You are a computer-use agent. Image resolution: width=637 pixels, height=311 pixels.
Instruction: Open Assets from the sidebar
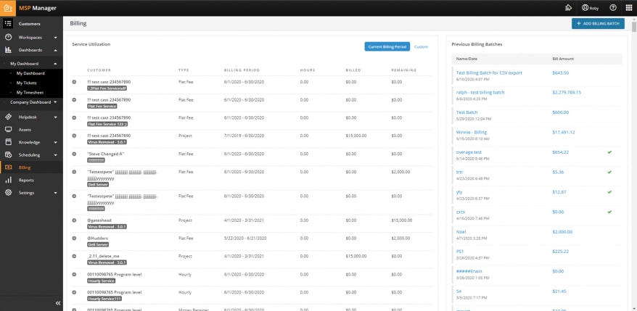coord(25,129)
